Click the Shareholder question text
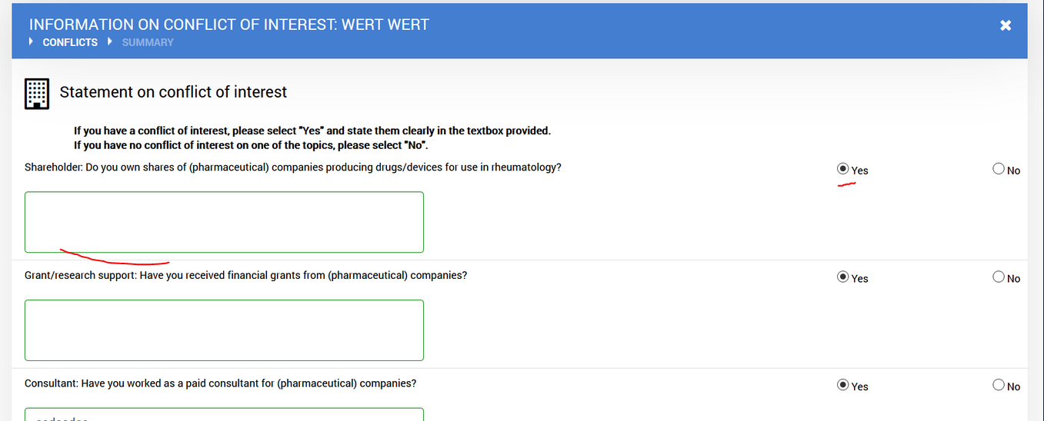 [293, 167]
